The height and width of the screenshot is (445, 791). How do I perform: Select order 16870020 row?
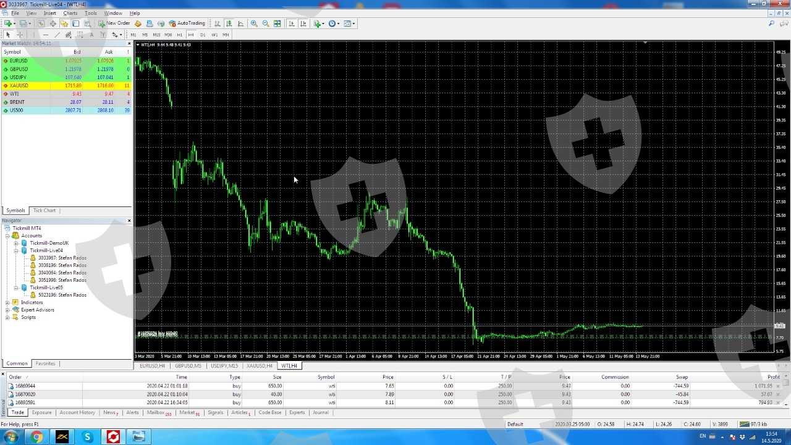click(x=393, y=394)
